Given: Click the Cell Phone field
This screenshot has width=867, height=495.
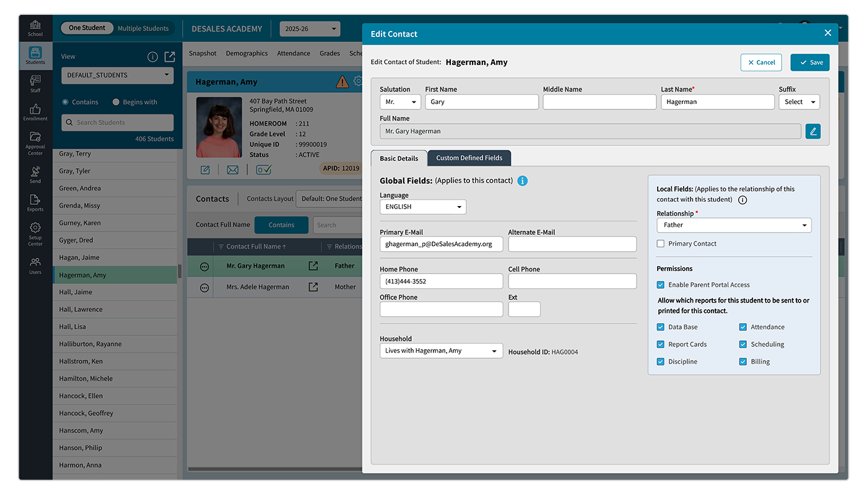Looking at the screenshot, I should (572, 281).
